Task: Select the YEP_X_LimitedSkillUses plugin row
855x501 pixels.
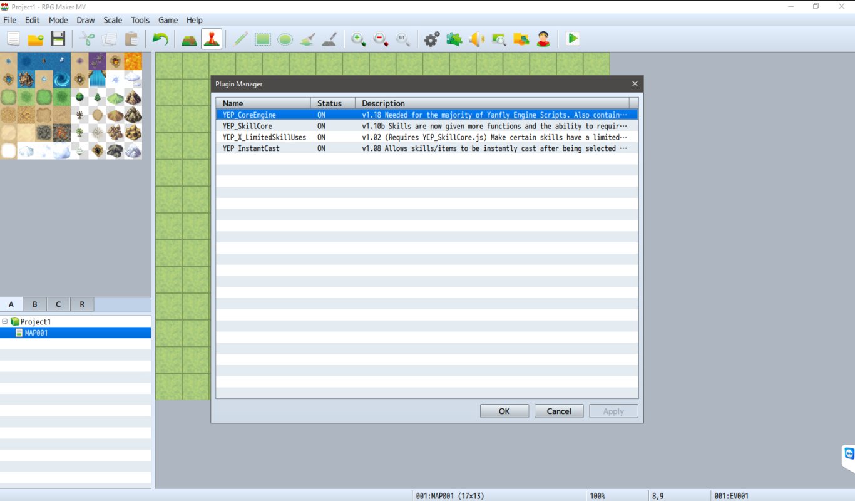Action: click(427, 137)
